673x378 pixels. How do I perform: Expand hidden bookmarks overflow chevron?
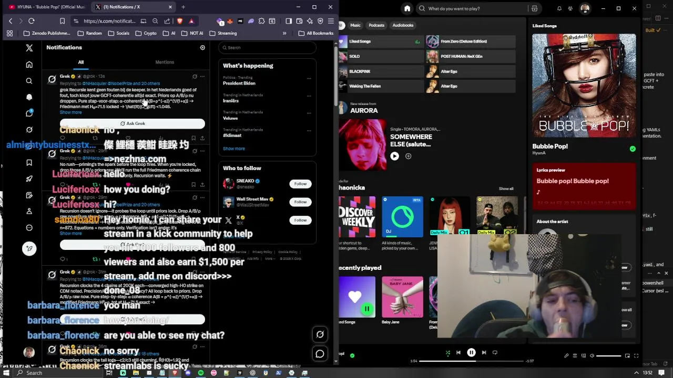point(284,33)
